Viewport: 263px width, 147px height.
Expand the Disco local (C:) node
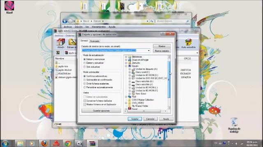tap(129, 72)
